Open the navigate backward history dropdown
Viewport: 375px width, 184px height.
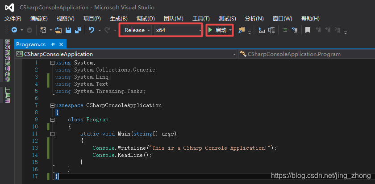pyautogui.click(x=22, y=30)
